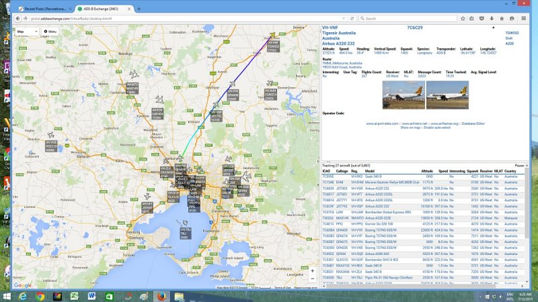Go to the Firefox home page icon
The height and width of the screenshot is (302, 538).
point(502,19)
